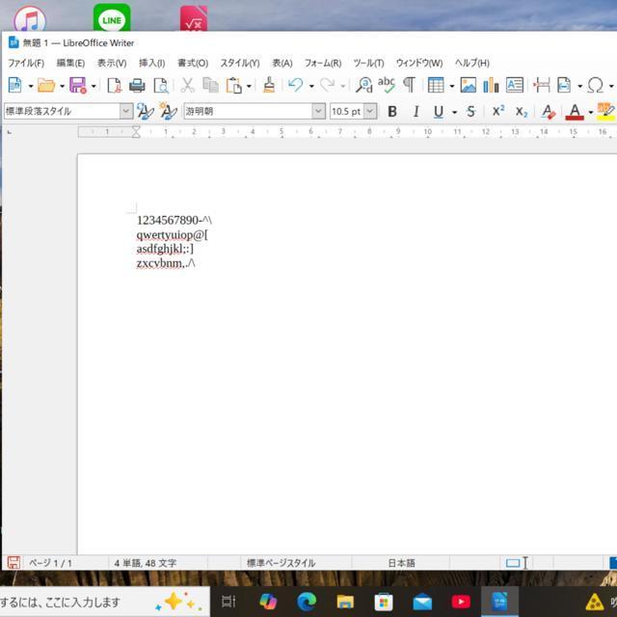The image size is (617, 617).
Task: Open the 挿入(I) menu
Action: (x=151, y=63)
